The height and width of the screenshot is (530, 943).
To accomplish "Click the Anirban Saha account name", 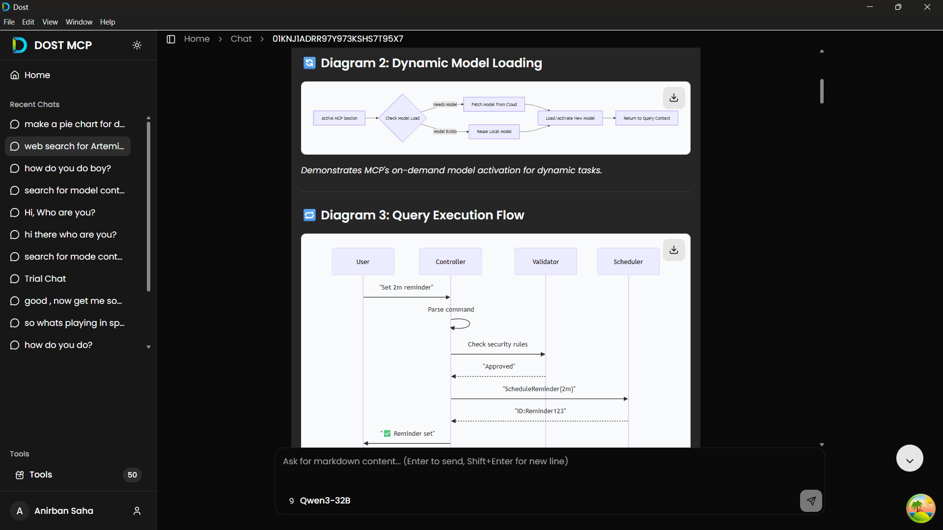I will (64, 511).
